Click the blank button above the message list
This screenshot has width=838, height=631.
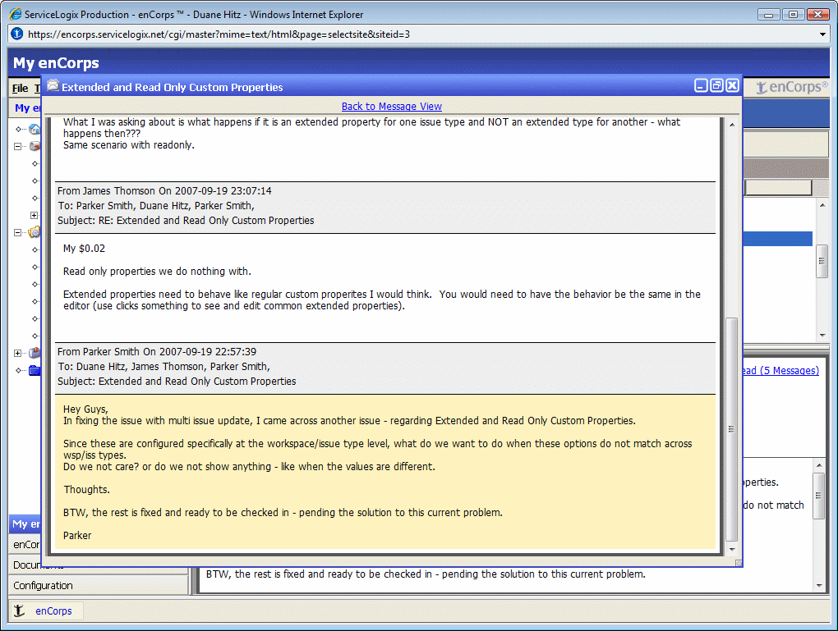point(778,187)
